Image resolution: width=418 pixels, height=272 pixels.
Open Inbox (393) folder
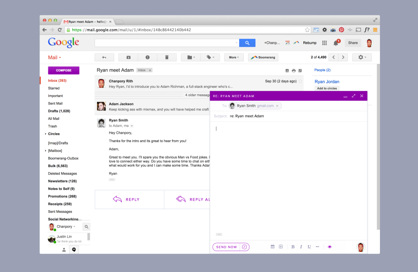pyautogui.click(x=57, y=80)
